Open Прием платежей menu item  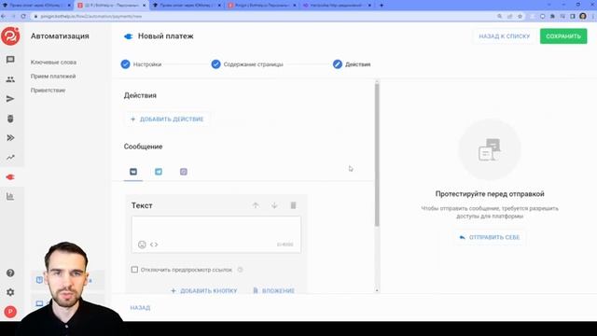tap(53, 77)
